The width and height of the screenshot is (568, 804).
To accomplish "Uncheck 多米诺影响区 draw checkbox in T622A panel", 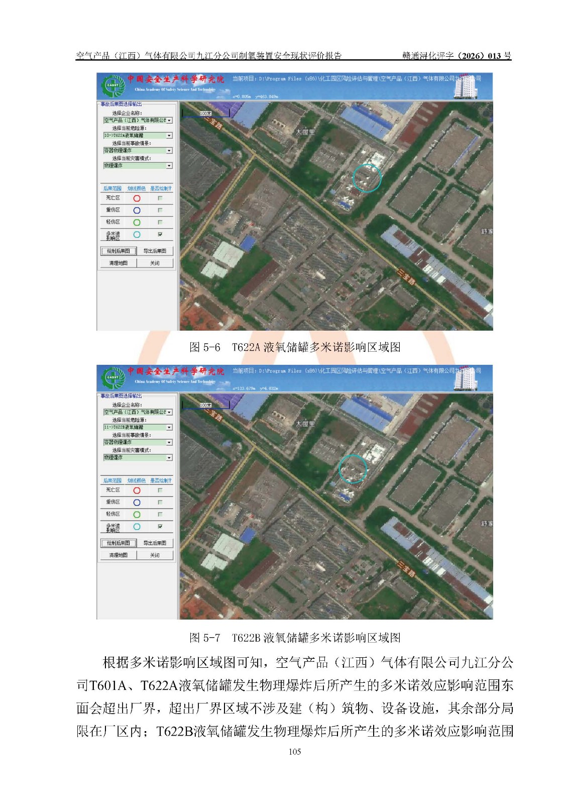I will tap(160, 235).
